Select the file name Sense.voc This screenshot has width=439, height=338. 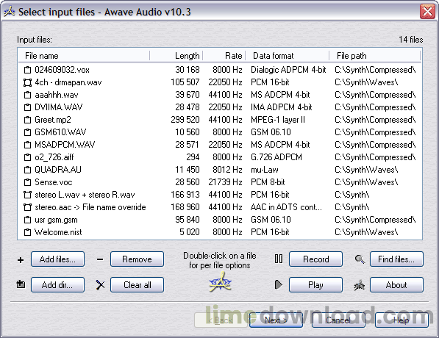coord(54,182)
